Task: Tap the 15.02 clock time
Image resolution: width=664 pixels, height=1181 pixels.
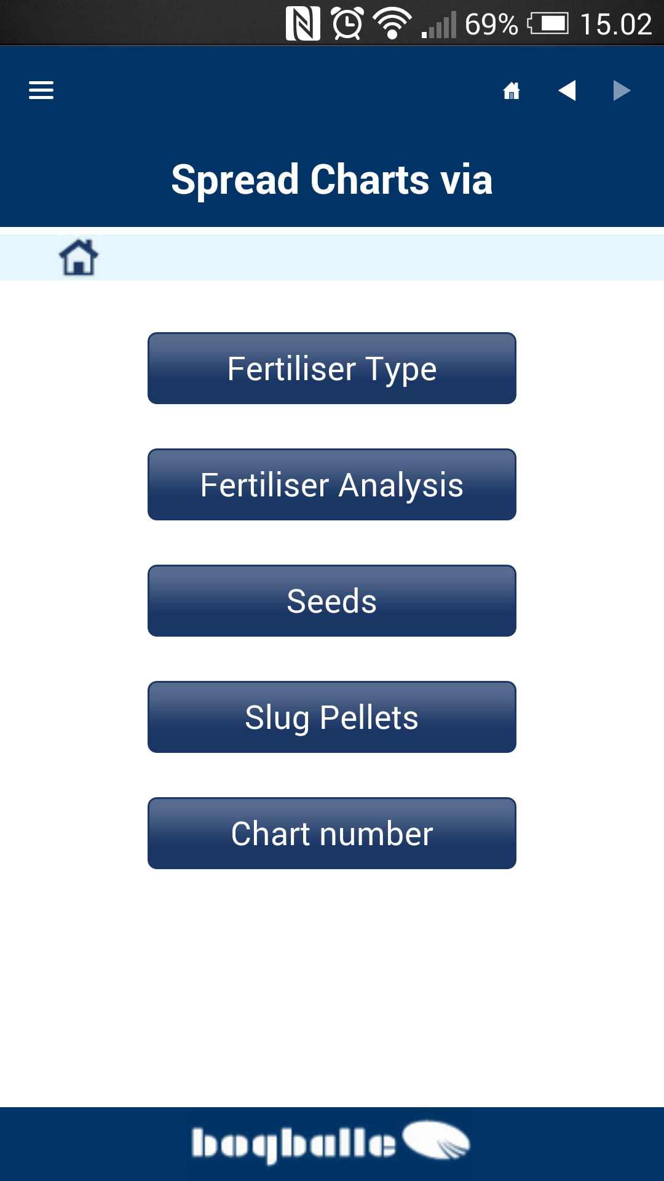Action: (x=615, y=25)
